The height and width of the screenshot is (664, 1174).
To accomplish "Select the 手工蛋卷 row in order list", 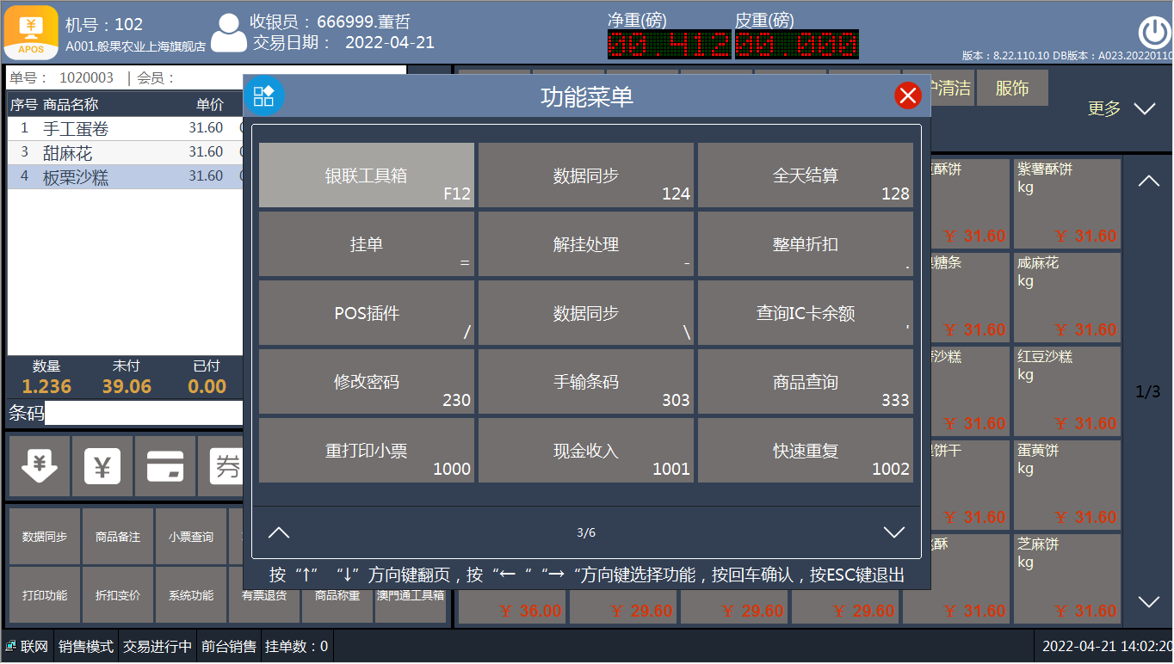I will pos(126,128).
